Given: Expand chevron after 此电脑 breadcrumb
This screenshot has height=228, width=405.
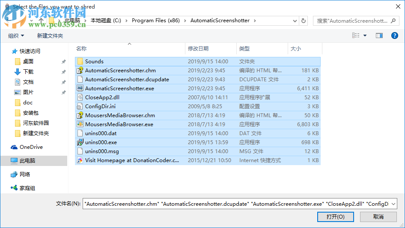Looking at the screenshot, I should tap(85, 21).
